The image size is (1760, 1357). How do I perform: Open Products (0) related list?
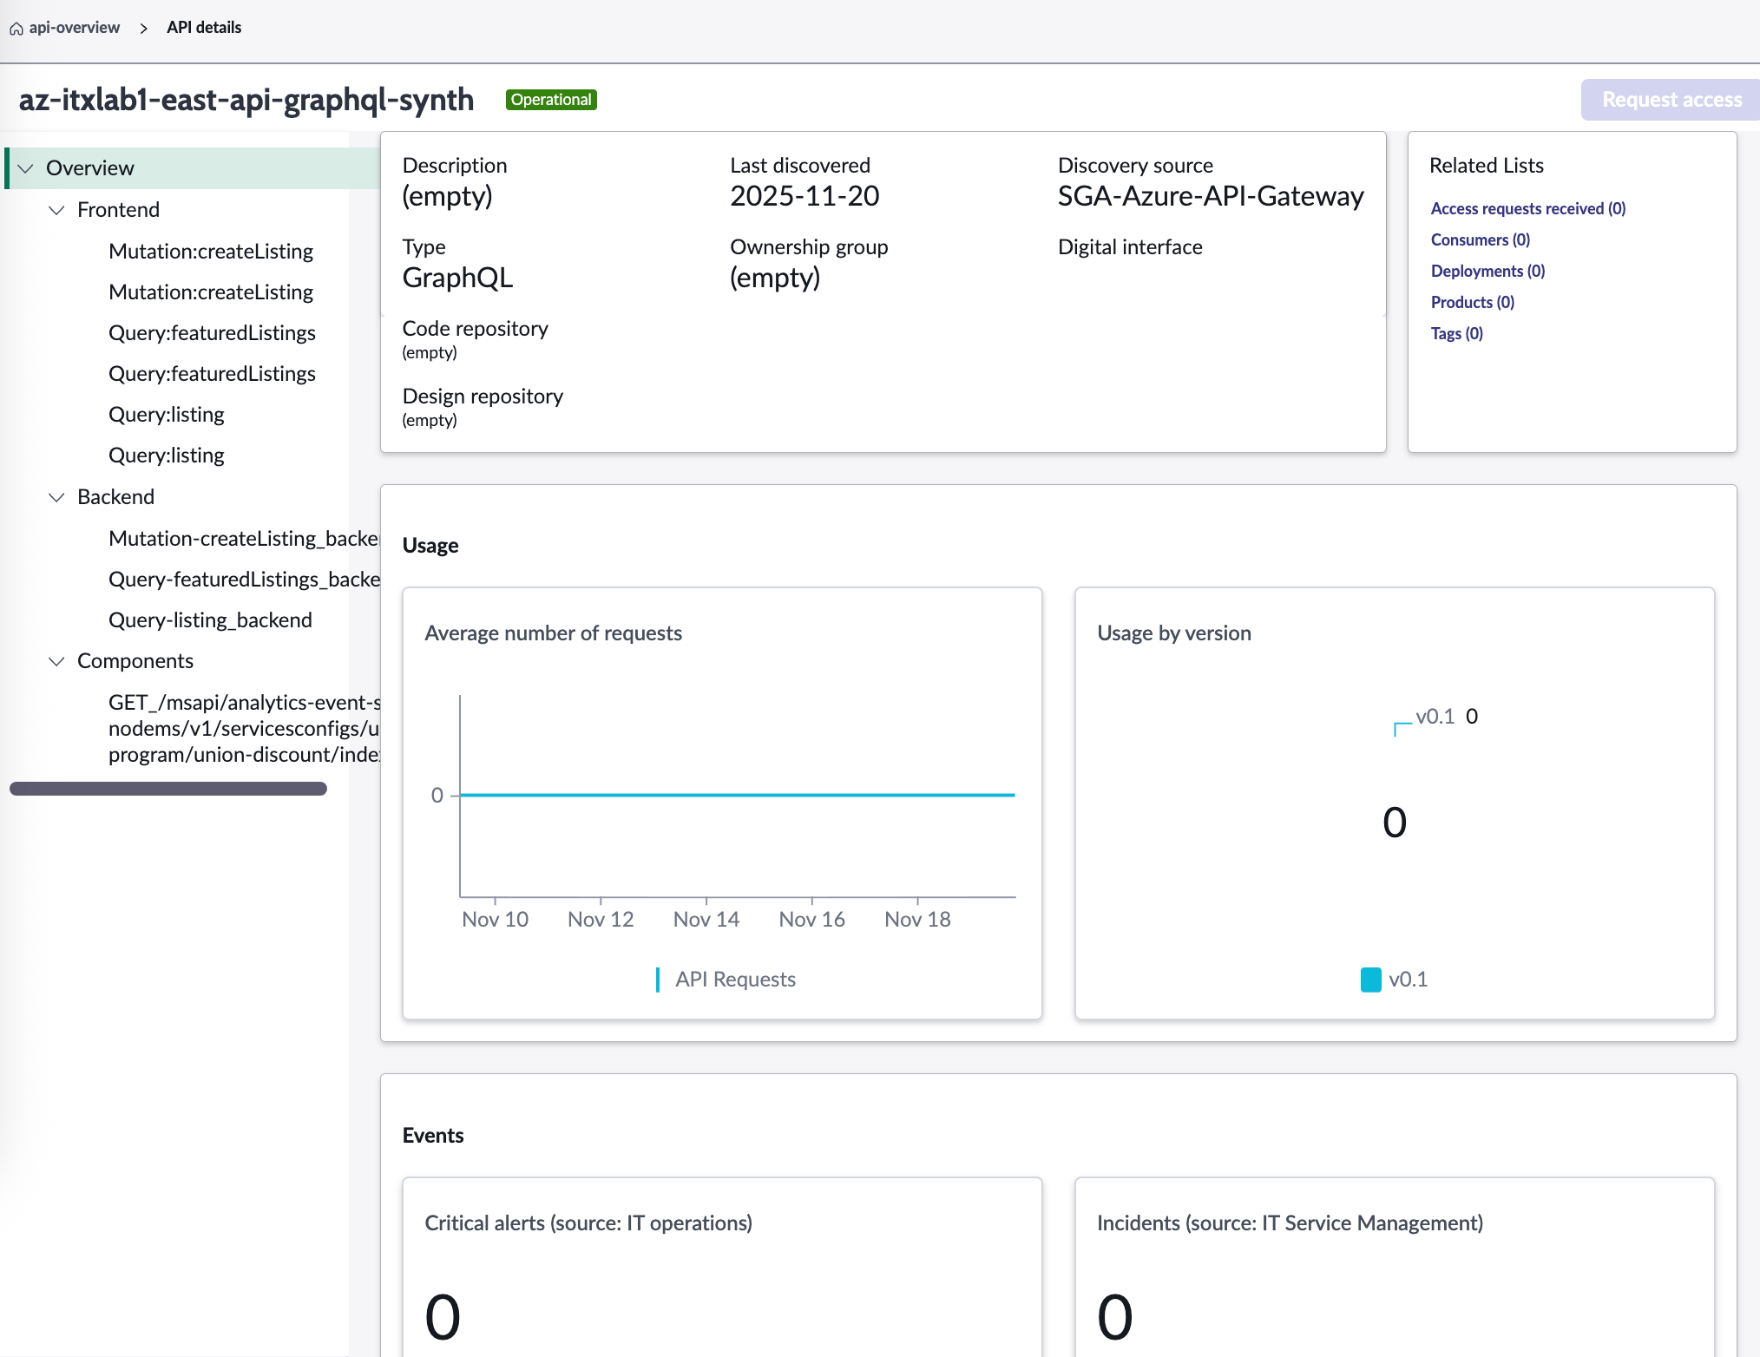1472,303
